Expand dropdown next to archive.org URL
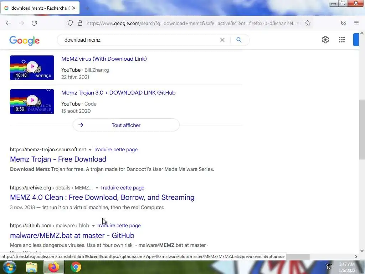The height and width of the screenshot is (274, 365). click(x=97, y=188)
